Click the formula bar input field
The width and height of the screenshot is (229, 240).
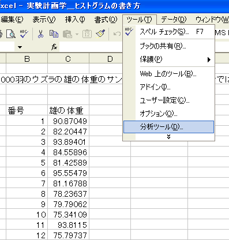[x=91, y=47]
